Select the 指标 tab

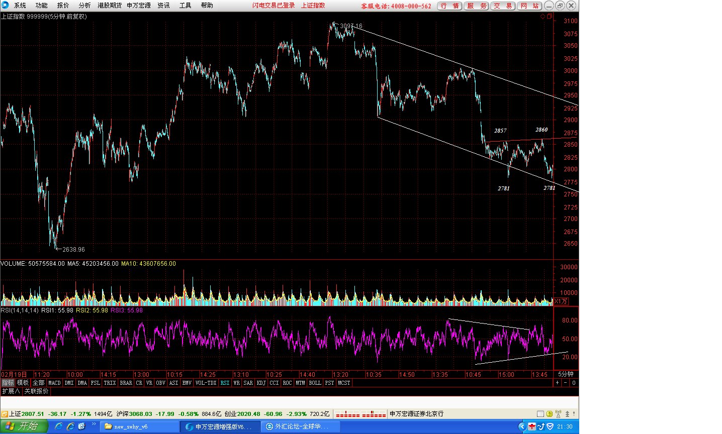pyautogui.click(x=8, y=383)
